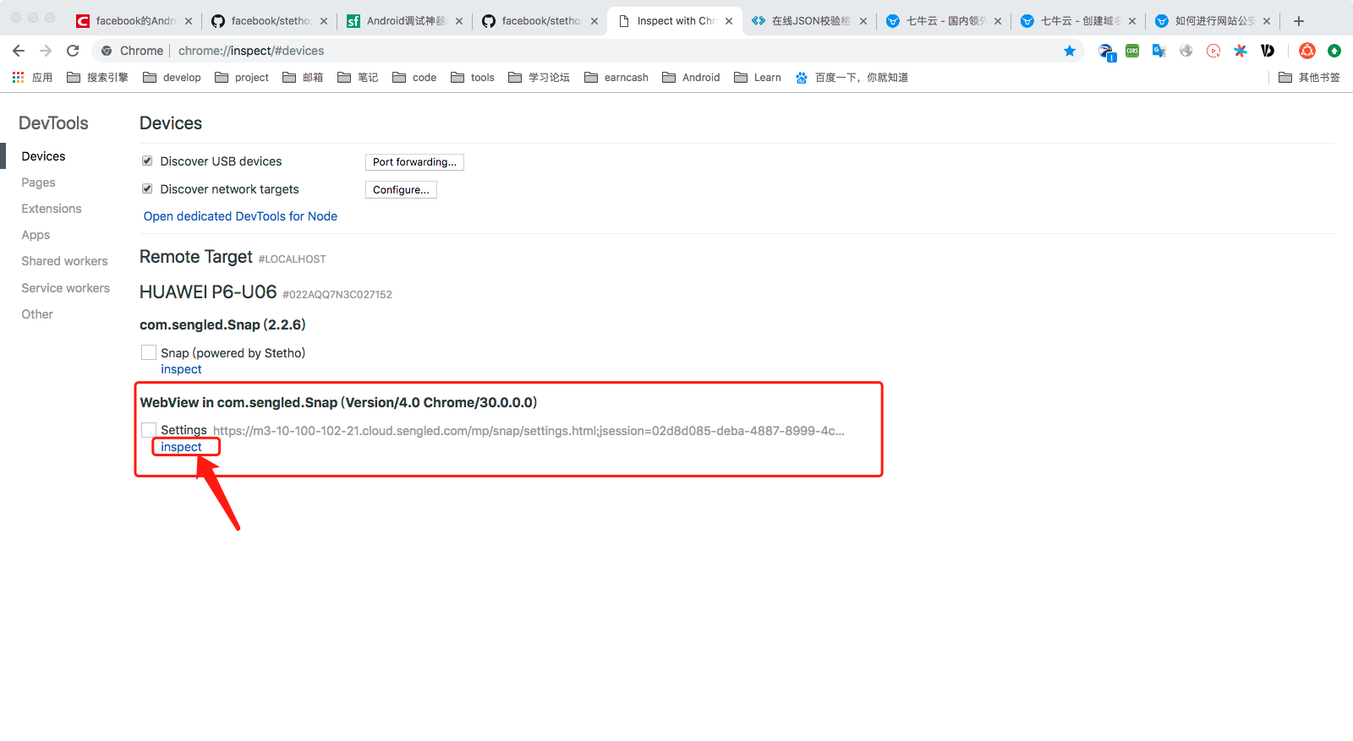Expand the 学习论坛 bookmark folder
Viewport: 1353px width, 741px height.
539,78
